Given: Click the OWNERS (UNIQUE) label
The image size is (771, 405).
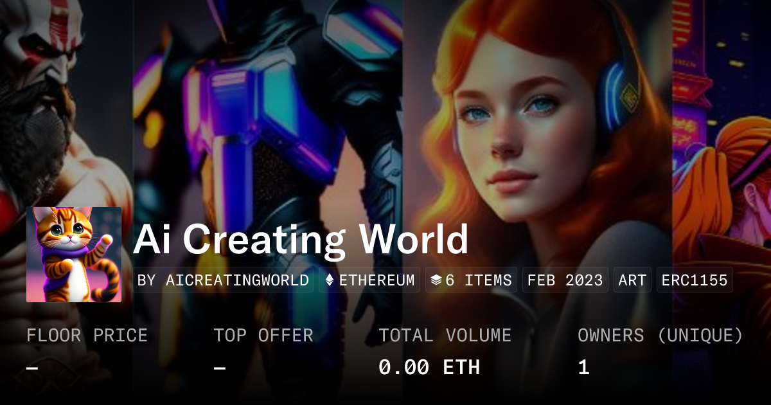Looking at the screenshot, I should coord(660,336).
